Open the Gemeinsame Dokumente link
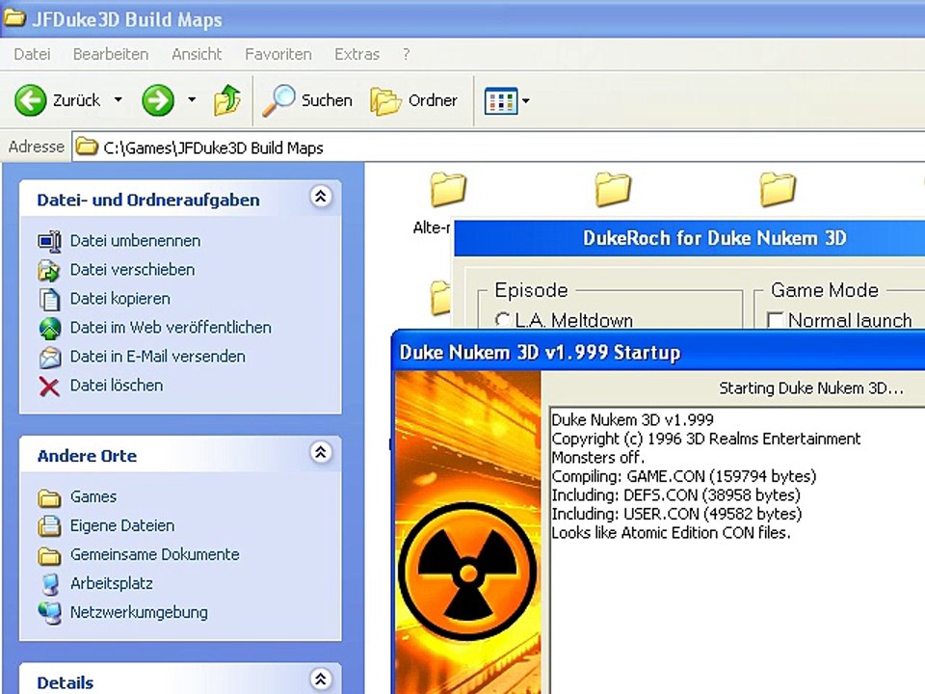This screenshot has width=925, height=694. (x=154, y=555)
